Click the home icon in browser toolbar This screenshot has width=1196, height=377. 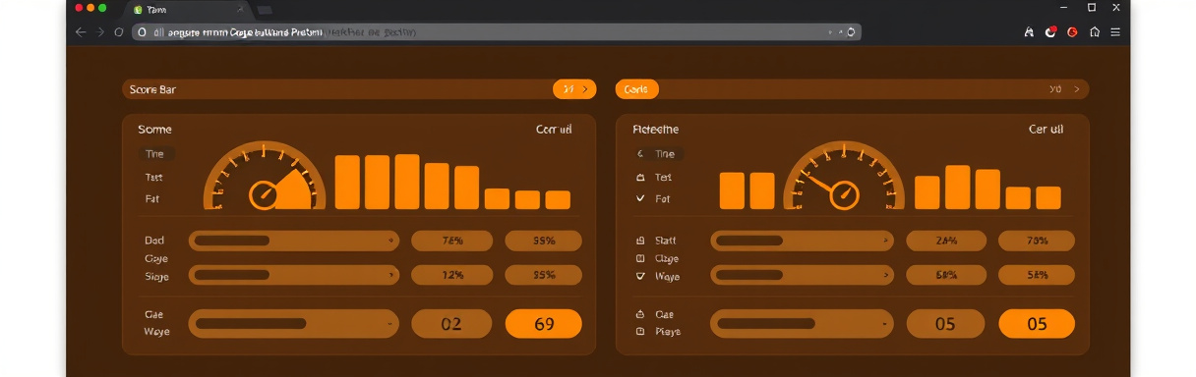pyautogui.click(x=1094, y=31)
